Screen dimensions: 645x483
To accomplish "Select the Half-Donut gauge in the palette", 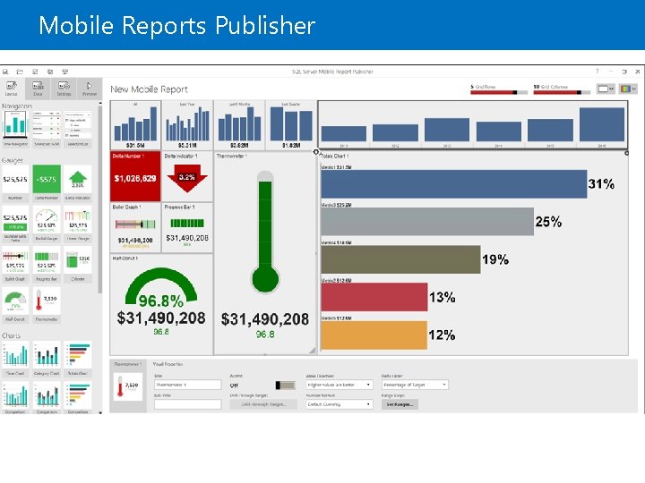I will pyautogui.click(x=15, y=305).
